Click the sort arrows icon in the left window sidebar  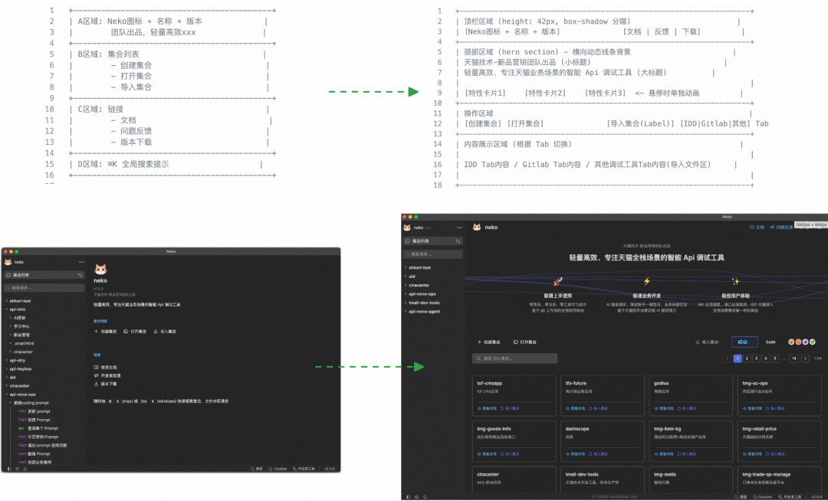point(80,275)
